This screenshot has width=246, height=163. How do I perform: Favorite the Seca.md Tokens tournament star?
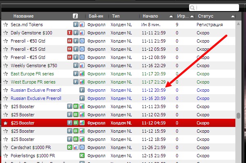pos(6,25)
